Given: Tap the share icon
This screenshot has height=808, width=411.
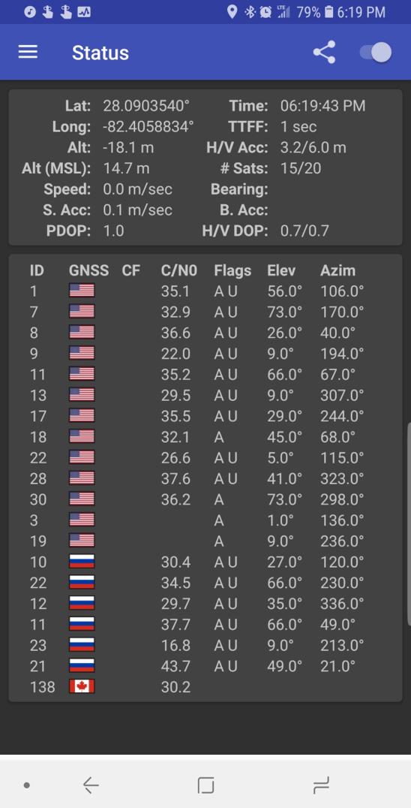Looking at the screenshot, I should pos(324,52).
